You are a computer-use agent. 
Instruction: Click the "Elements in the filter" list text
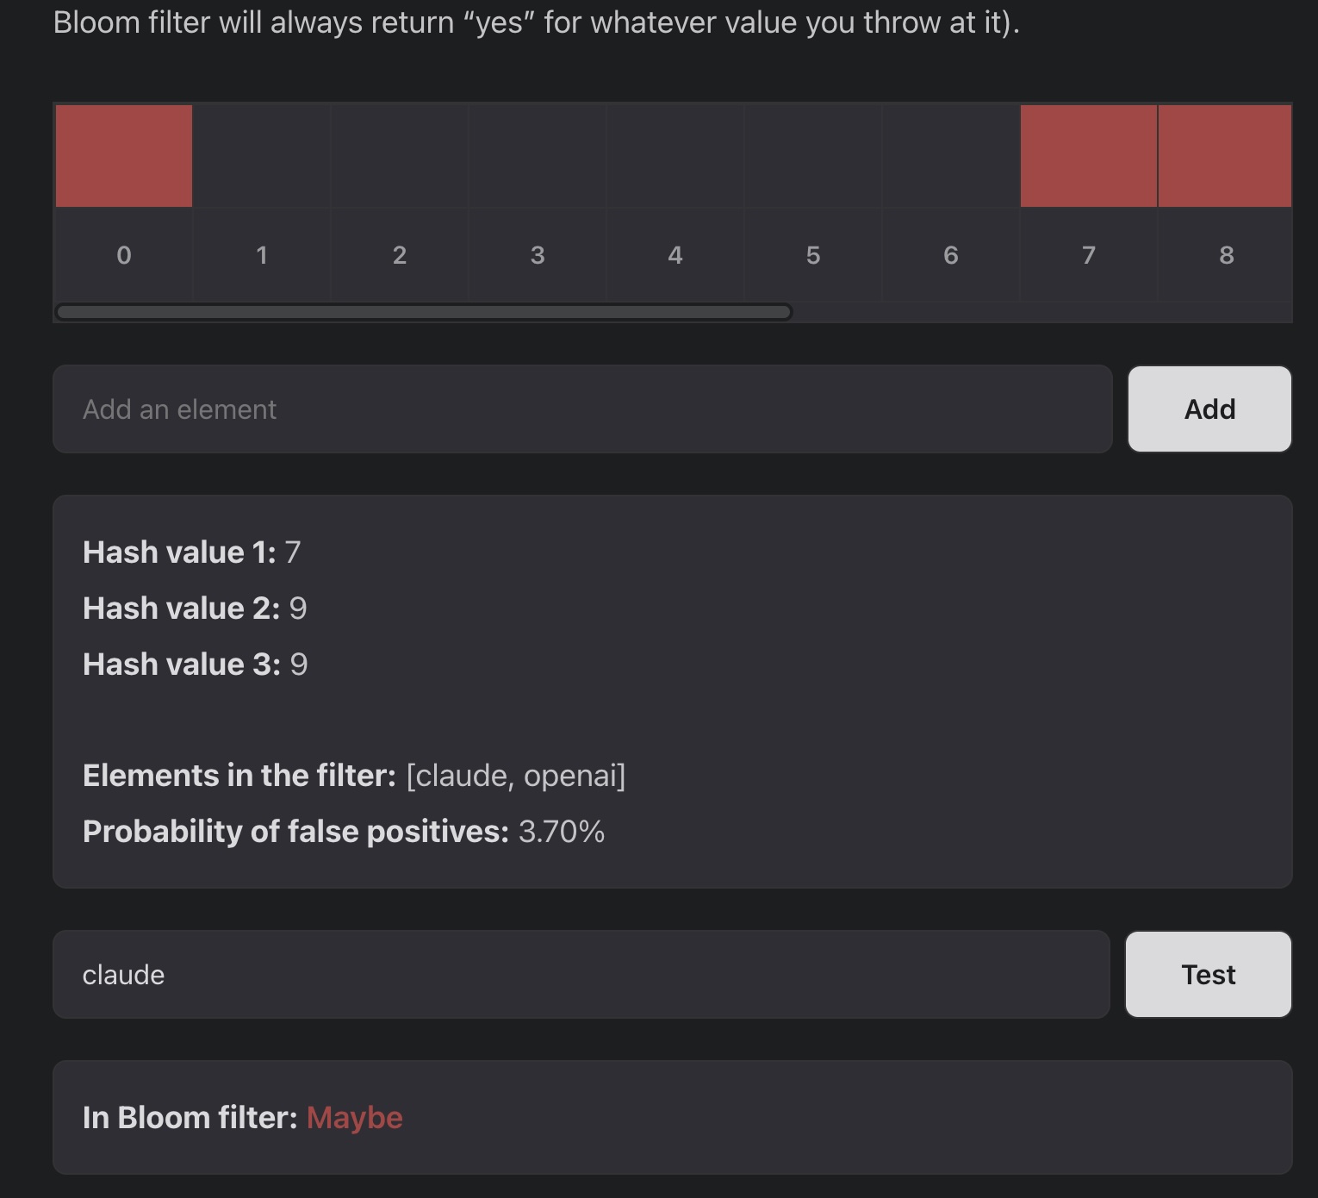(516, 776)
